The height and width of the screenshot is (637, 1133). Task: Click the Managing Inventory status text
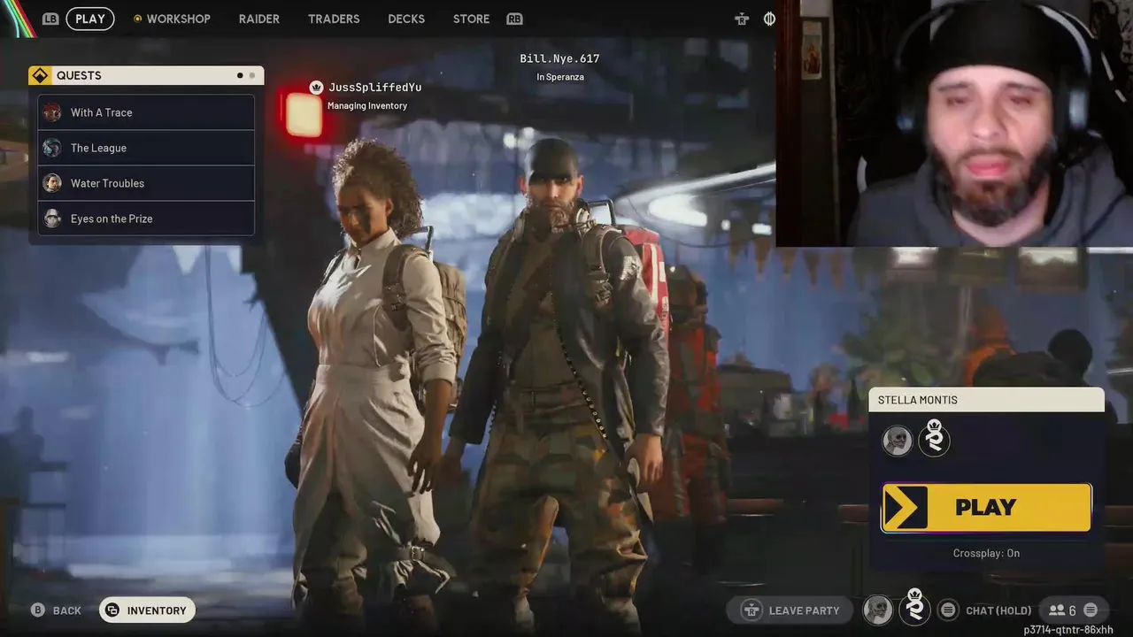pos(367,105)
